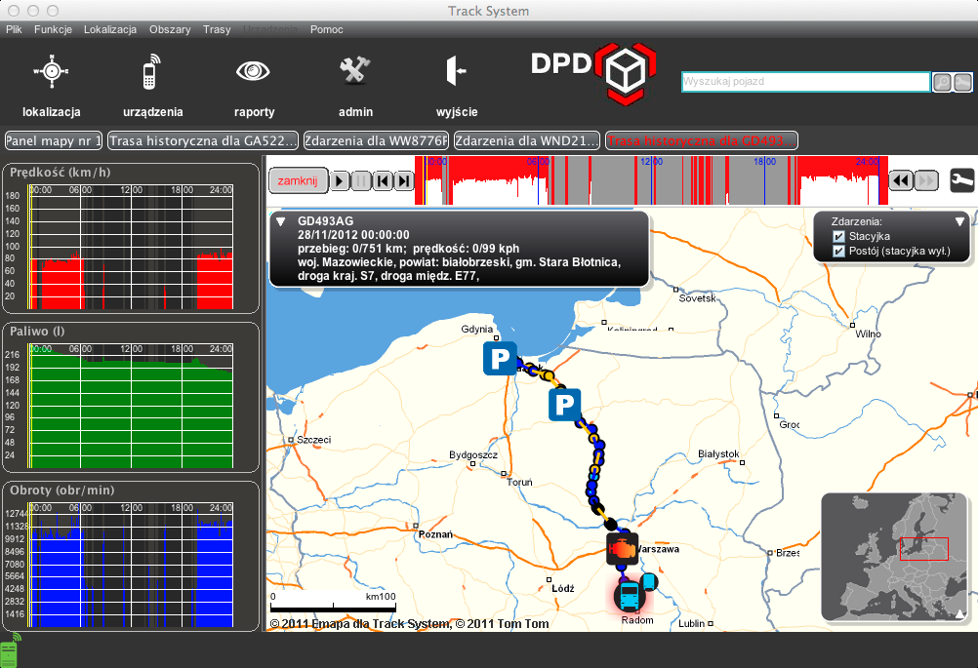Viewport: 978px width, 668px height.
Task: Click the 12:00 mark on the timeline
Action: pyautogui.click(x=652, y=161)
